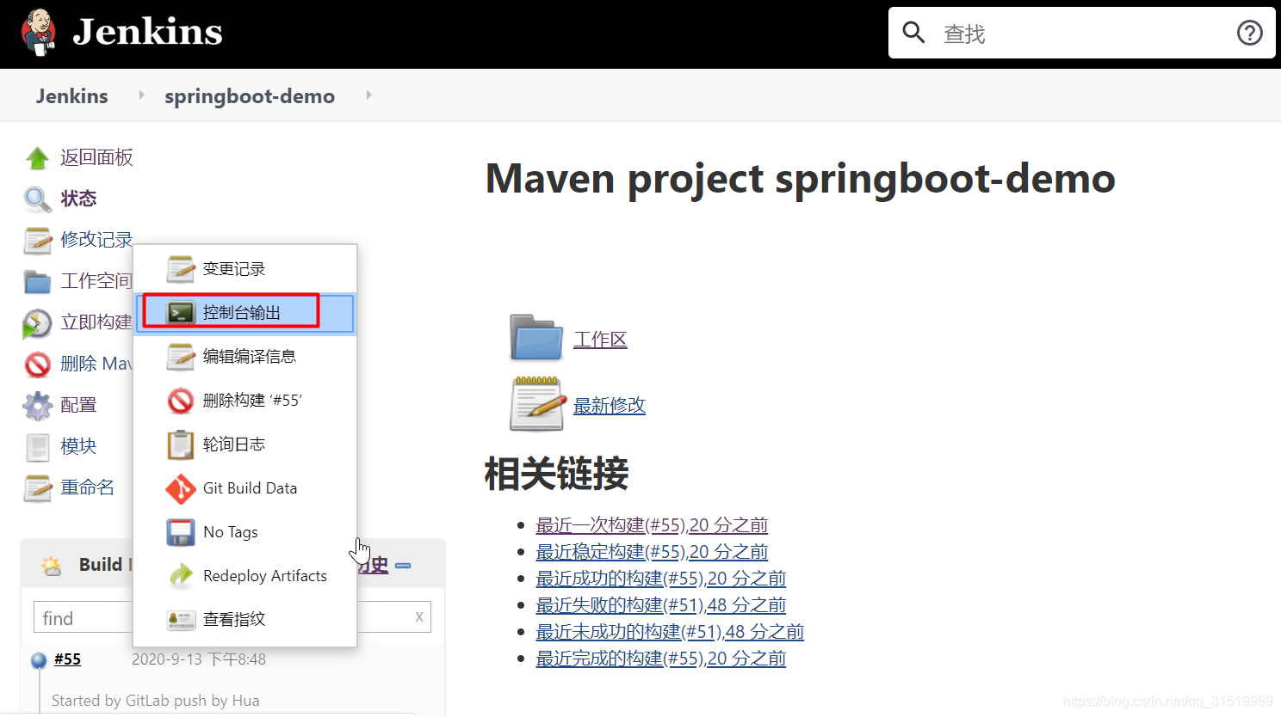Expand the breadcrumb arrow after springboot-demo

(x=368, y=95)
